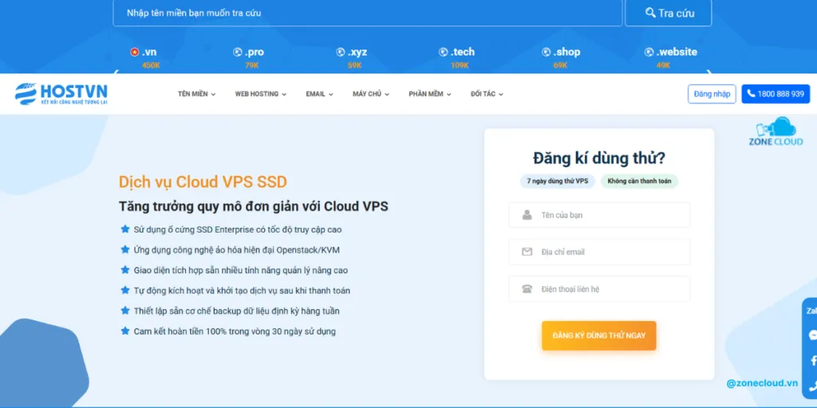Viewport: 817px width, 408px height.
Task: Select the .xyz domain option
Action: 352,57
